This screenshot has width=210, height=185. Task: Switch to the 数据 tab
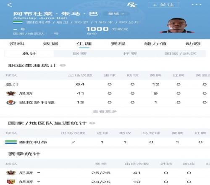(50, 44)
